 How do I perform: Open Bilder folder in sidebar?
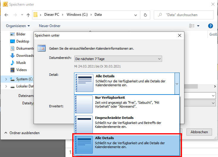[x=21, y=34]
